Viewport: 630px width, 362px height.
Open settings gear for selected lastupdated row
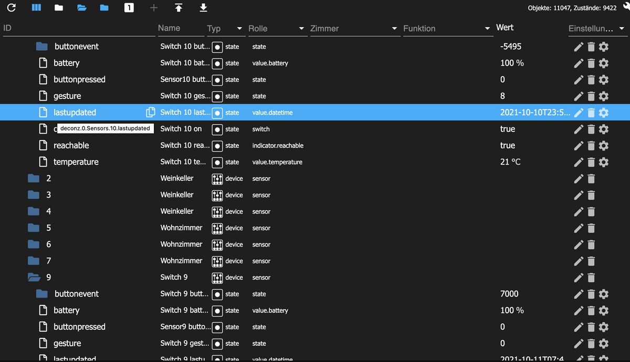pyautogui.click(x=604, y=113)
